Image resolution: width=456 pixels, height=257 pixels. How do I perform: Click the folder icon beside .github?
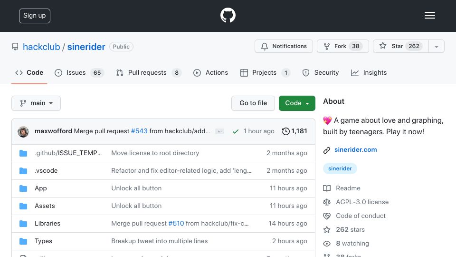pyautogui.click(x=23, y=153)
